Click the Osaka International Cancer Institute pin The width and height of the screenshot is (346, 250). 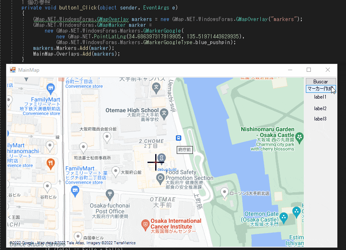[x=145, y=225]
